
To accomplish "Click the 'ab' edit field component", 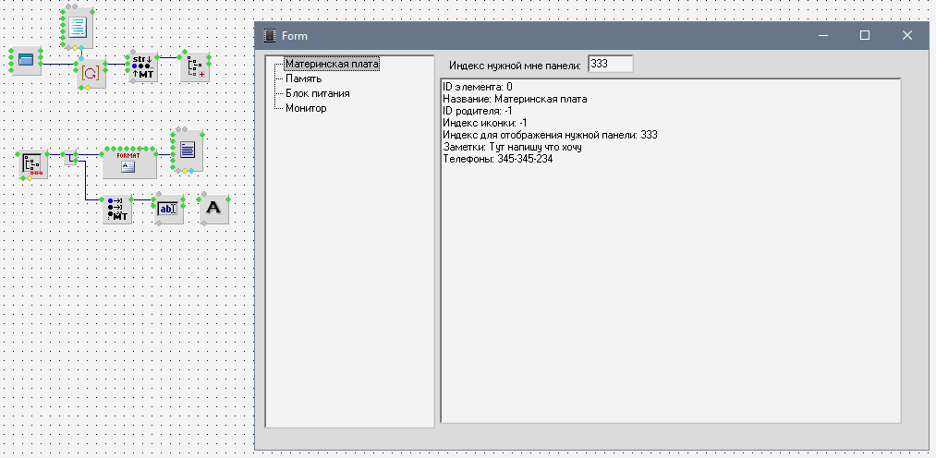I will point(167,210).
